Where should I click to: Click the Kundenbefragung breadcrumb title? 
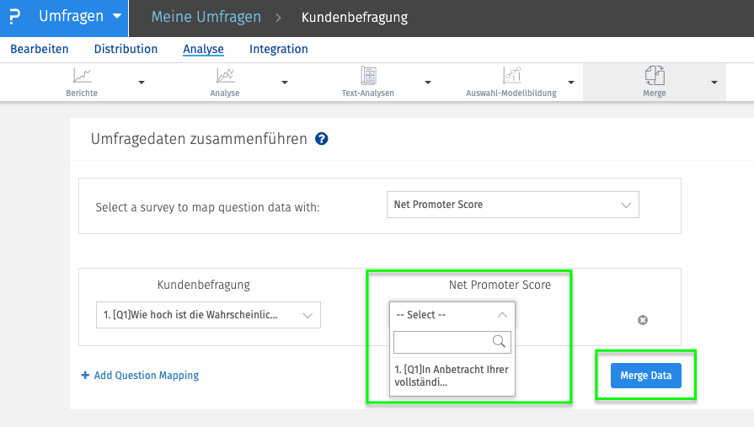click(x=355, y=18)
